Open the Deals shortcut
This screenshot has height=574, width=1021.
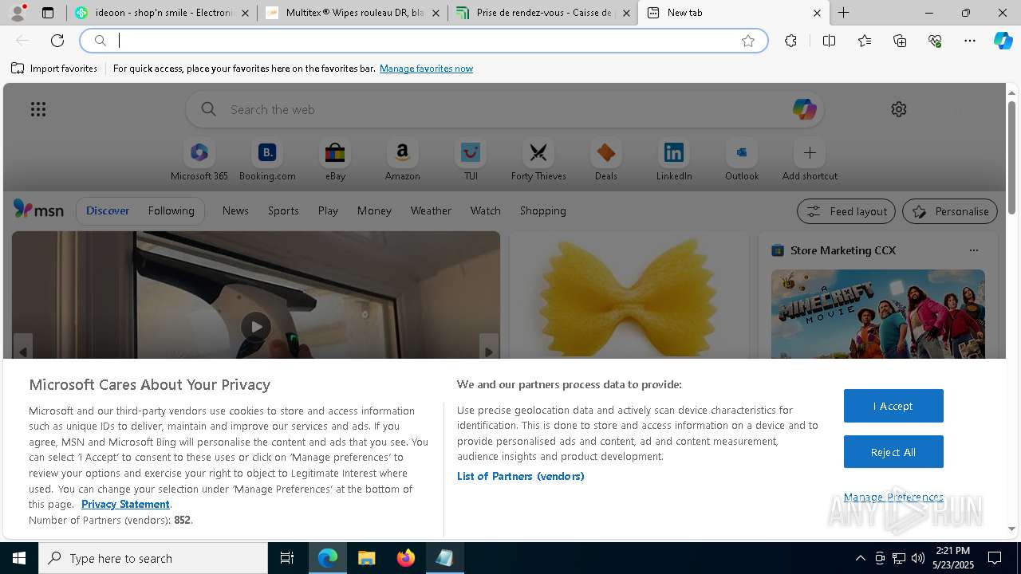click(x=606, y=159)
